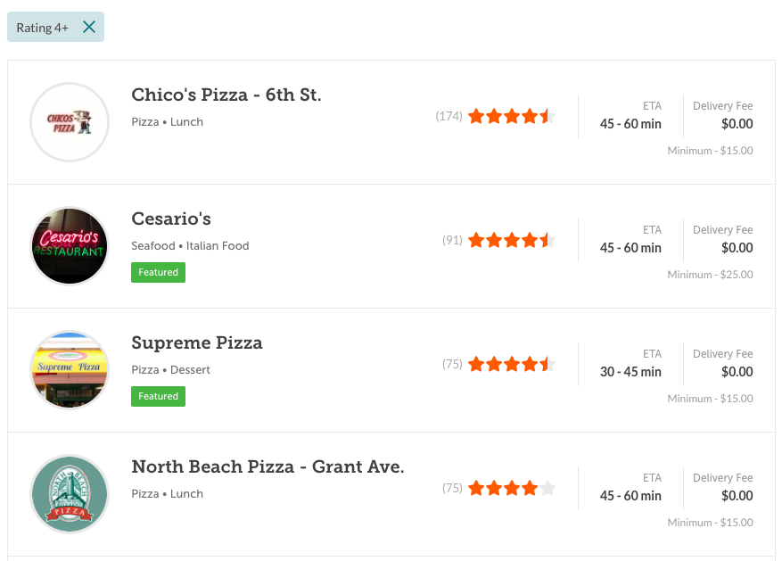The height and width of the screenshot is (561, 782).
Task: Click the Chico's Pizza logo thumbnail
Action: [x=70, y=122]
